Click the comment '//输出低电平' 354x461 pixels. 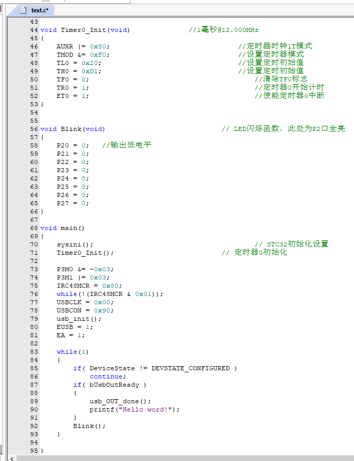pos(127,145)
